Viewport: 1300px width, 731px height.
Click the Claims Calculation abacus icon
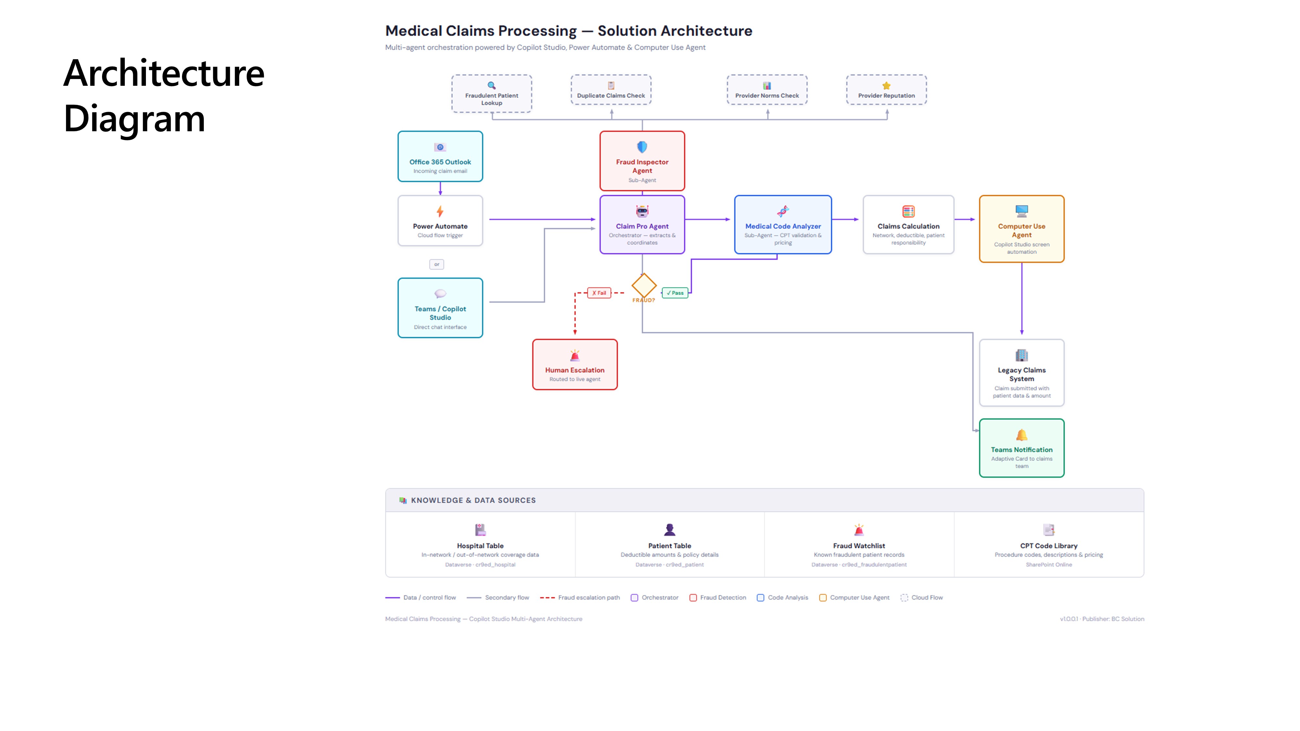[x=908, y=212]
